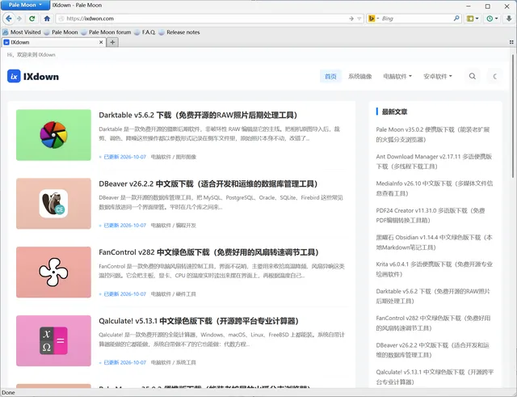
Task: Go back using the browser back arrow
Action: point(9,19)
